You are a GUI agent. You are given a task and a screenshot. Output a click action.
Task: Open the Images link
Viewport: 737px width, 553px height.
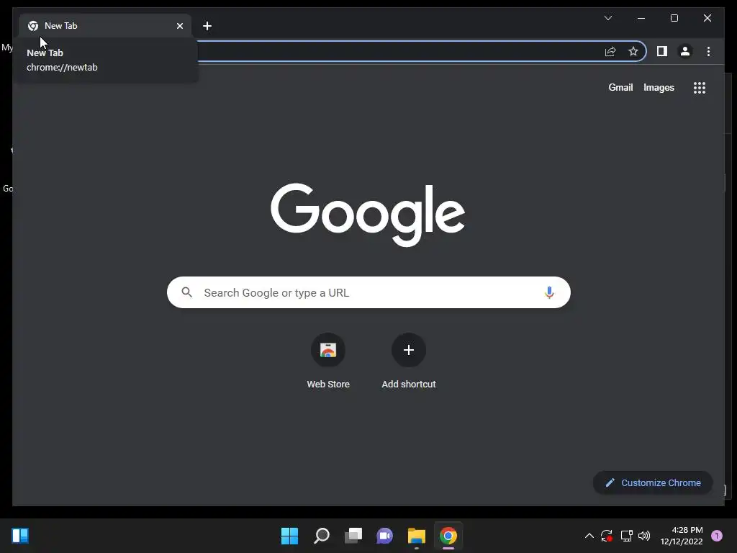(659, 87)
